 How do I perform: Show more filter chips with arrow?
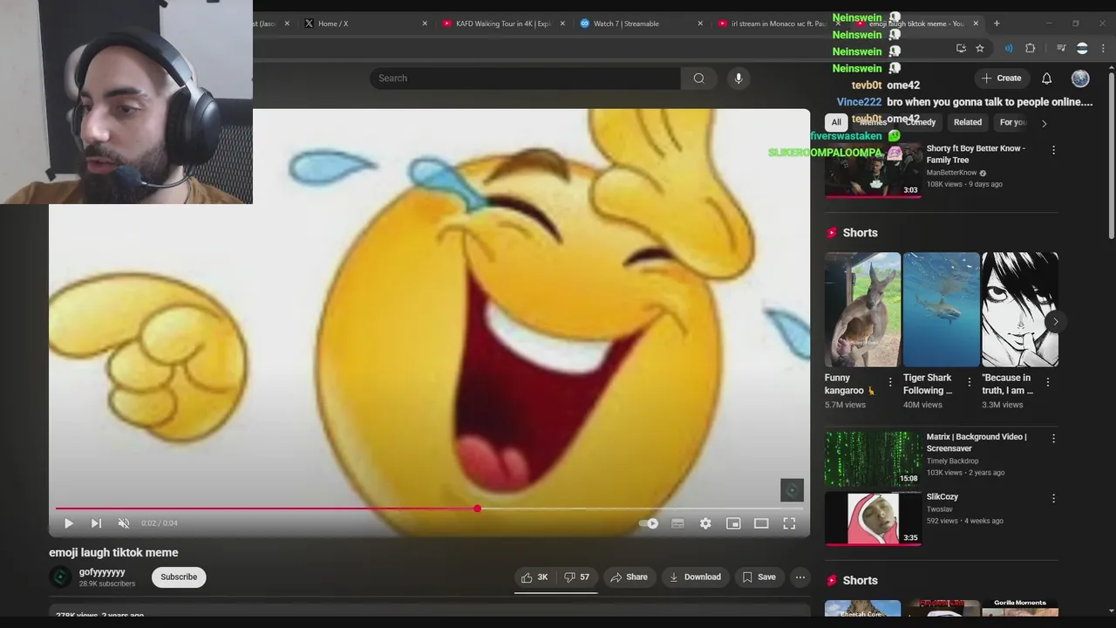tap(1044, 123)
